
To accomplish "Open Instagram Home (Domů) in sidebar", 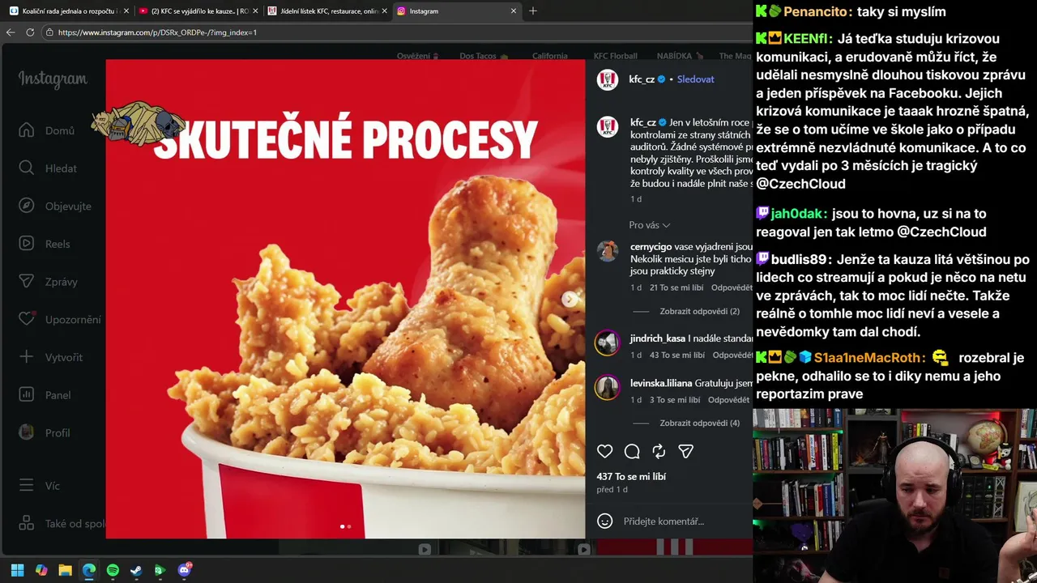I will (47, 130).
